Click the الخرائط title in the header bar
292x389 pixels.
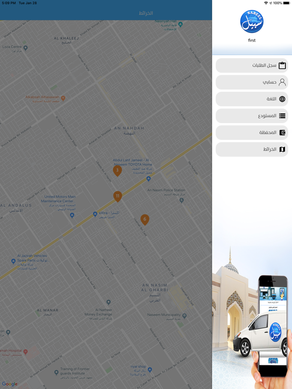tap(146, 13)
